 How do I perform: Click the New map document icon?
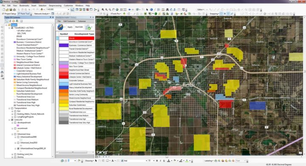coord(4,9)
